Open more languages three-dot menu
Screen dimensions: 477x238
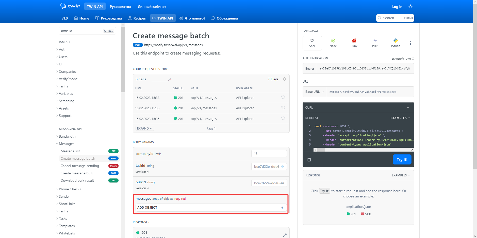pyautogui.click(x=410, y=43)
